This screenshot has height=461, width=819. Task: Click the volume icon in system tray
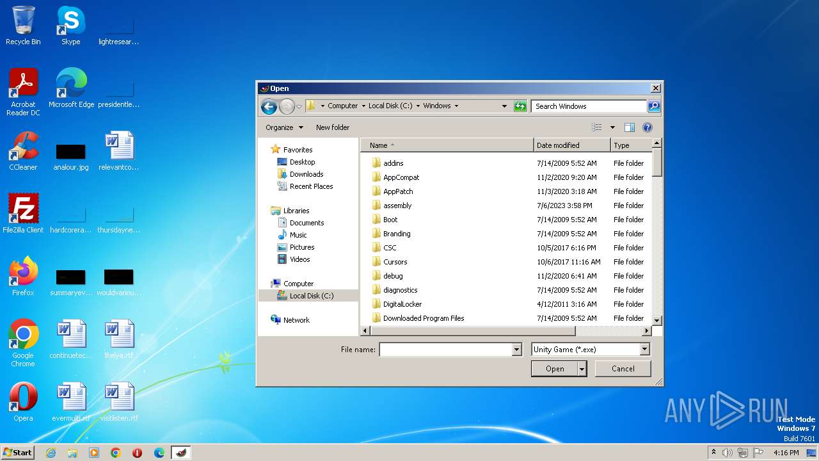(x=728, y=453)
